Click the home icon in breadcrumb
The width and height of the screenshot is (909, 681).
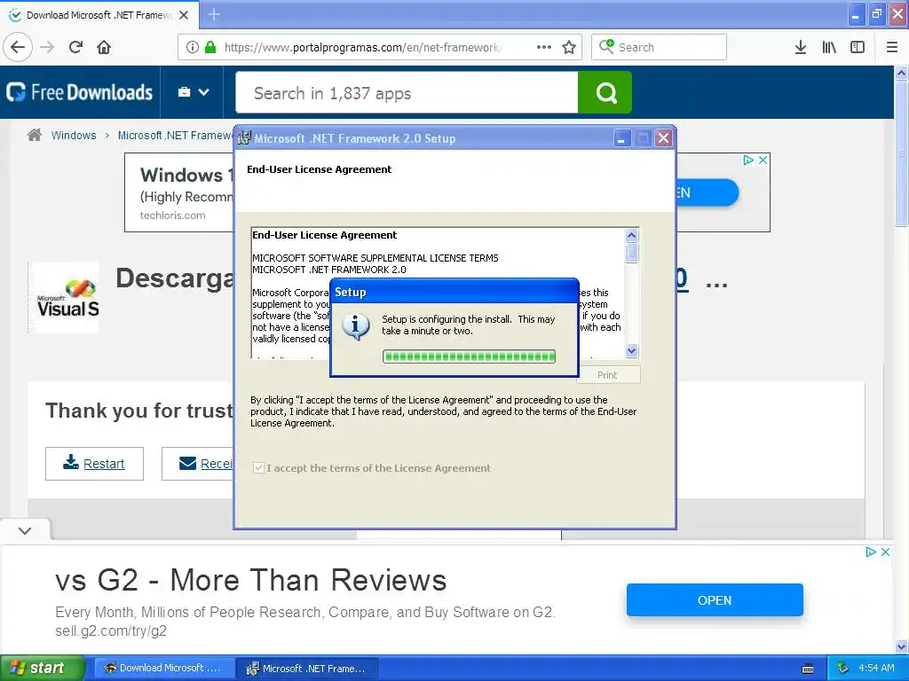pos(35,135)
